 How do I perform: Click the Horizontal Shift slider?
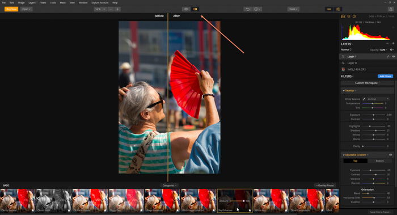(373, 198)
